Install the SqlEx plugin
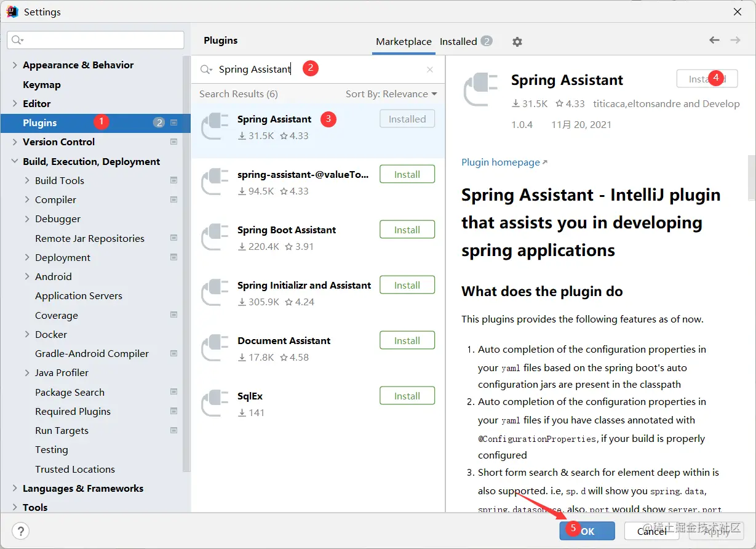Viewport: 756px width, 549px height. 407,396
